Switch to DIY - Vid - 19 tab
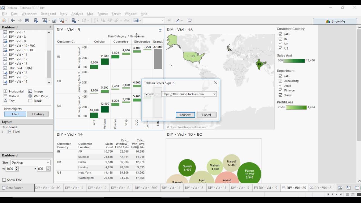 (266, 188)
